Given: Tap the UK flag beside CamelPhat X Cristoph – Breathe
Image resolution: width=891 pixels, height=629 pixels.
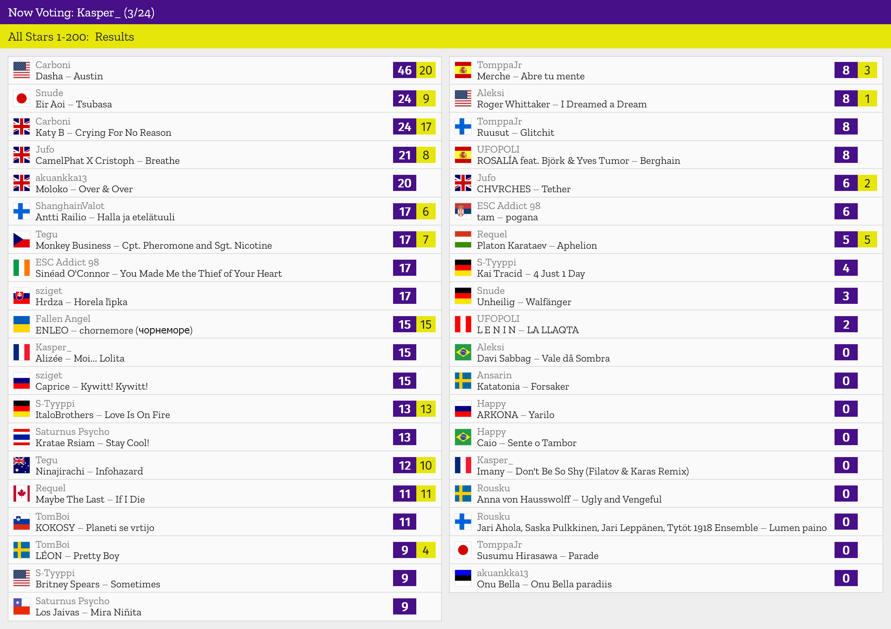Looking at the screenshot, I should (21, 155).
